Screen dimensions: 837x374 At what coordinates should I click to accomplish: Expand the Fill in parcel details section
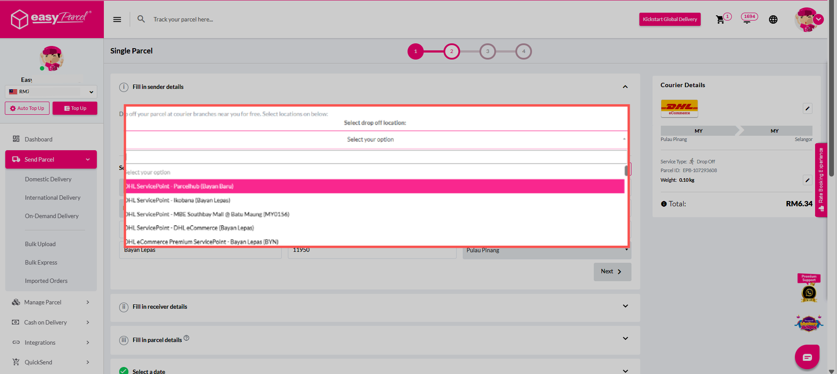tap(625, 339)
